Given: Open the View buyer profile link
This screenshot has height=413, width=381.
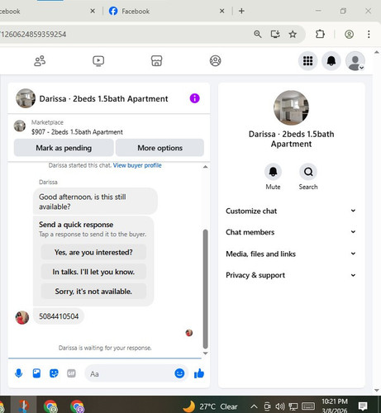Looking at the screenshot, I should (137, 165).
